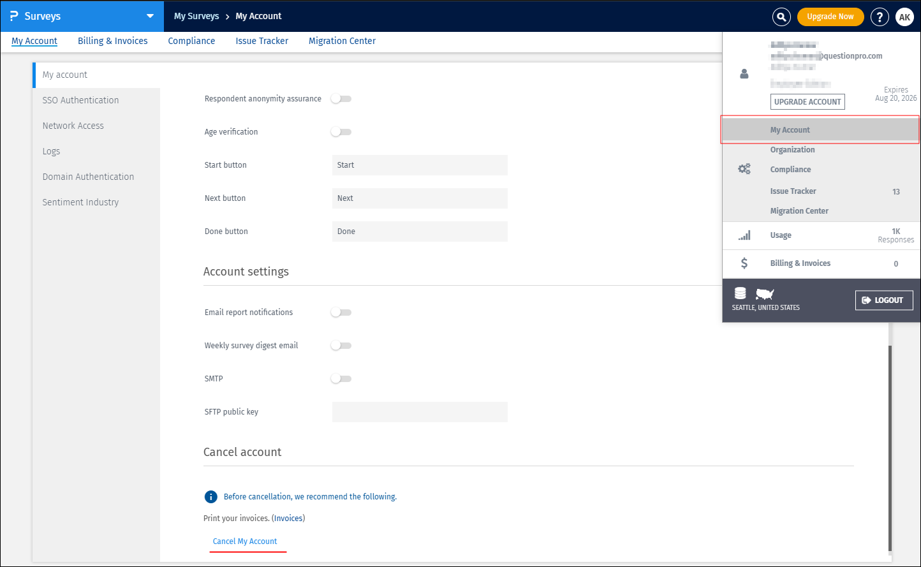Open the Invoices link
Viewport: 921px width, 567px height.
[288, 518]
